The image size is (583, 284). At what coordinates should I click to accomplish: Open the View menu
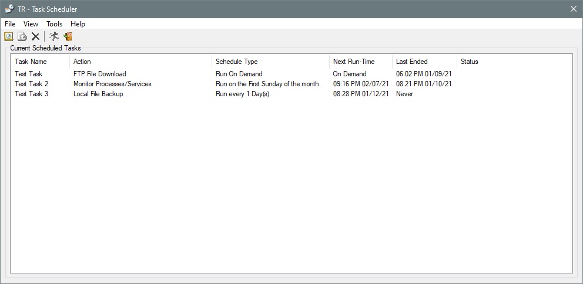(x=31, y=23)
